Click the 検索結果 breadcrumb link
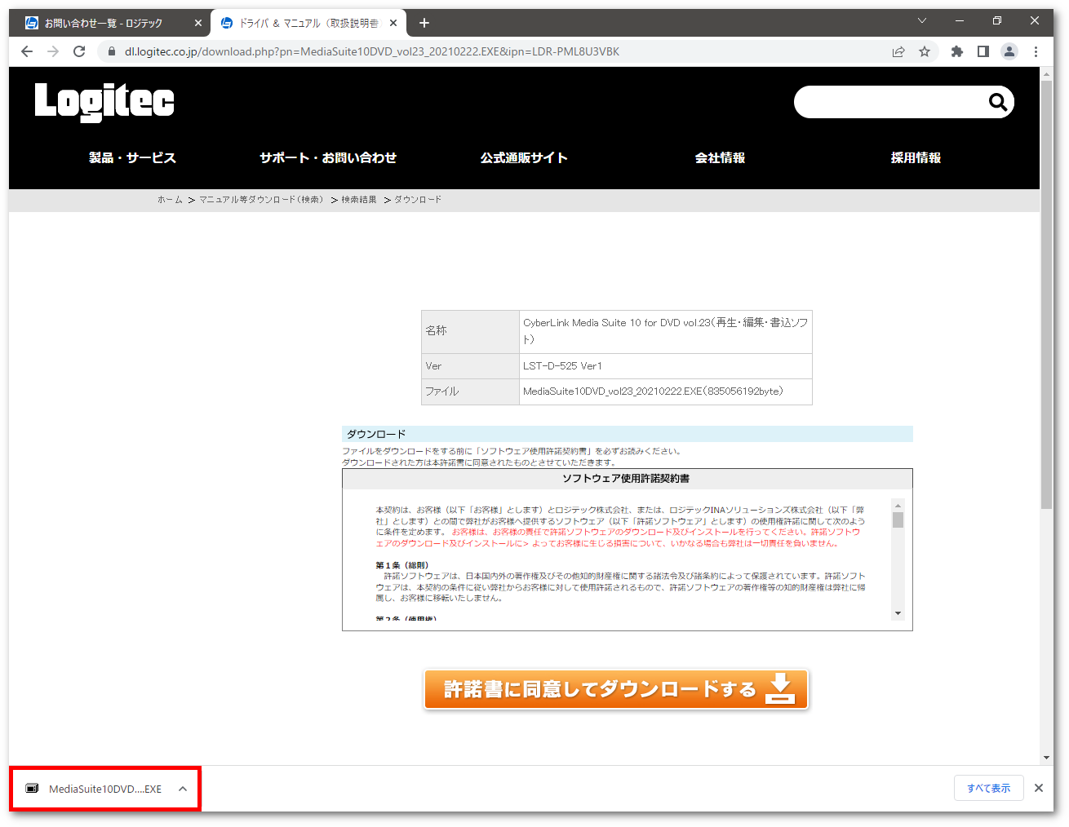 [359, 200]
